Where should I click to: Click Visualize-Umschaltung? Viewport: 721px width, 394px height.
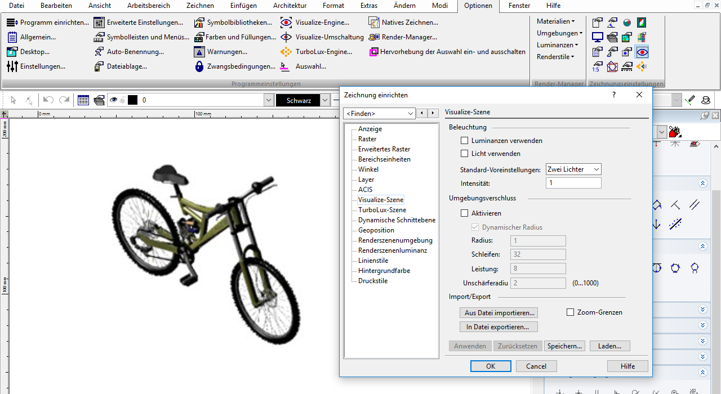click(x=322, y=37)
